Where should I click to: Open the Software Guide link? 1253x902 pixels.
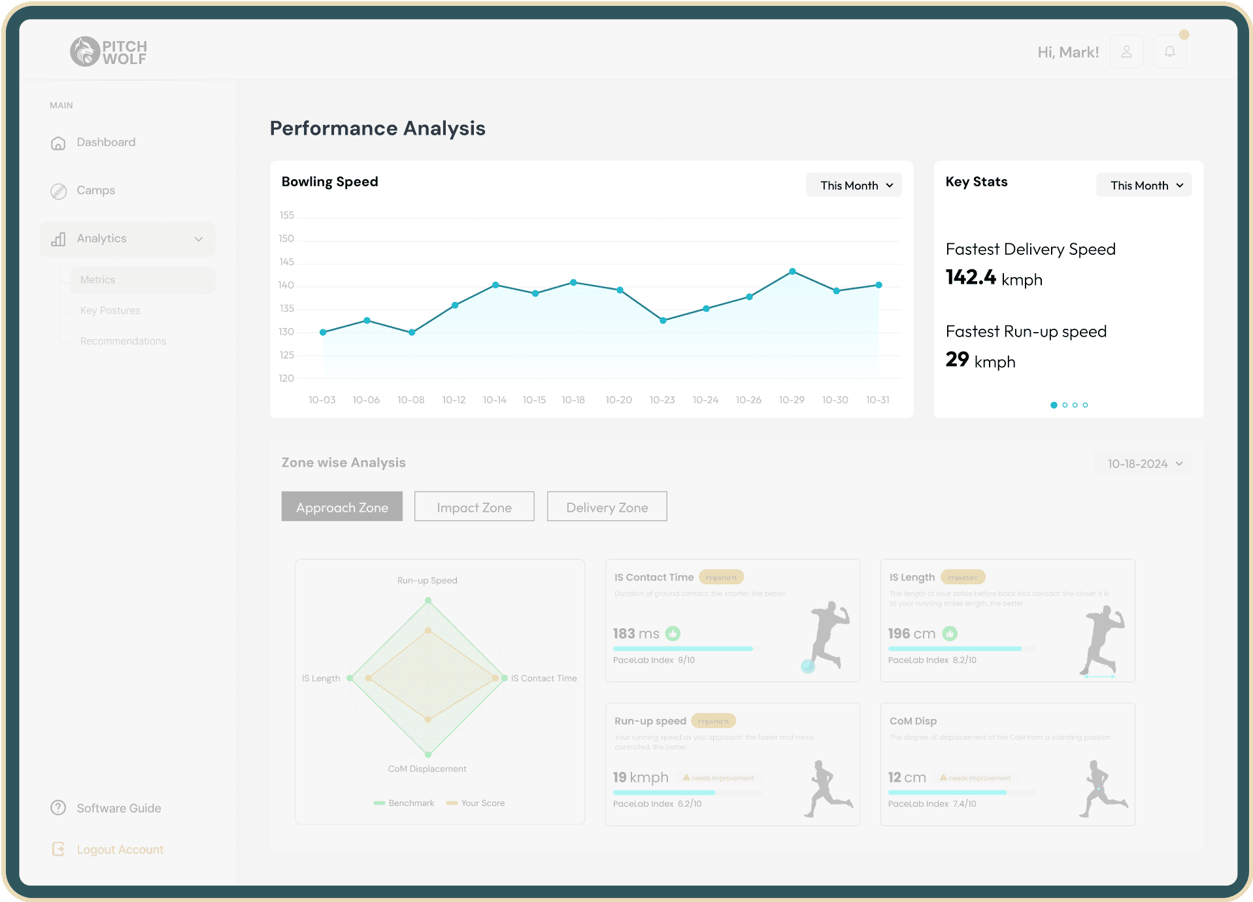point(119,809)
